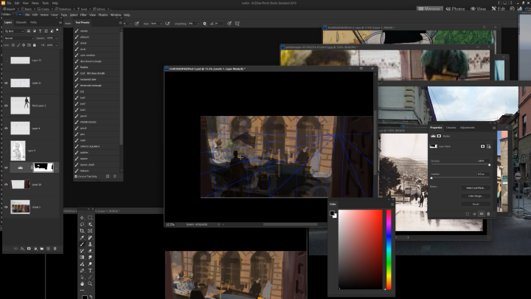This screenshot has width=531, height=299.
Task: Switch to the Adjustments tab
Action: pos(468,128)
